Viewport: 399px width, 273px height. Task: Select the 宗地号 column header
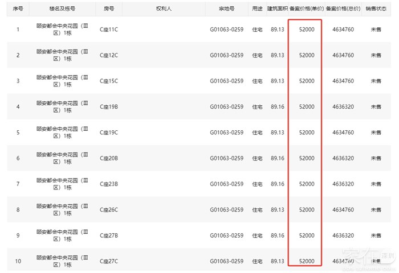226,9
